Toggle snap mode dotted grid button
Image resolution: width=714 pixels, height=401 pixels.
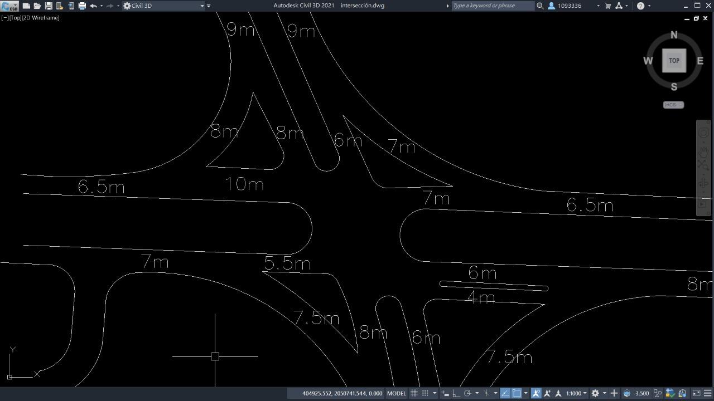pos(425,393)
